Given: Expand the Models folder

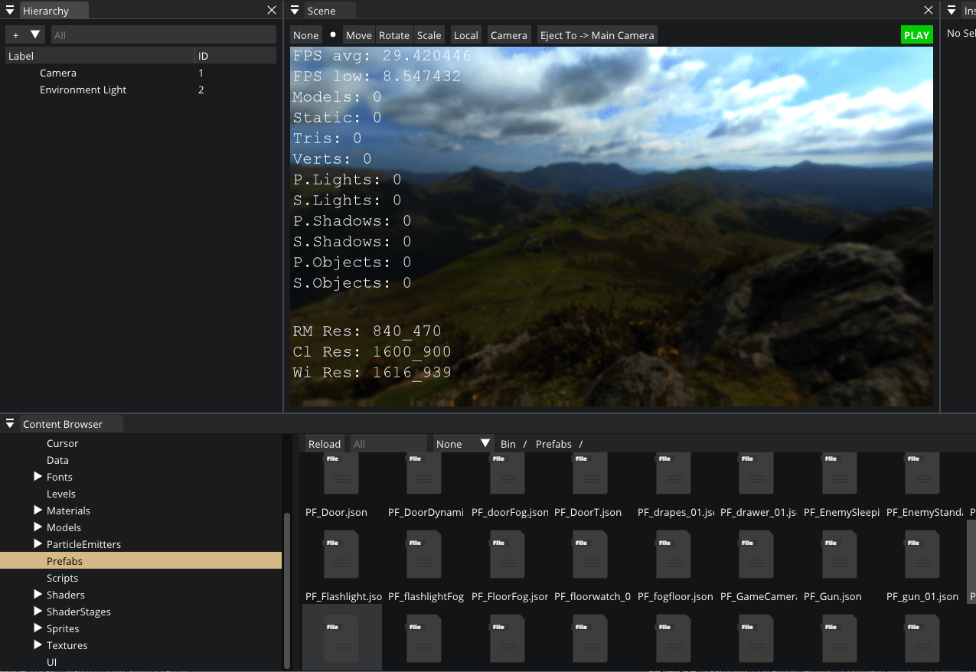Looking at the screenshot, I should 38,527.
